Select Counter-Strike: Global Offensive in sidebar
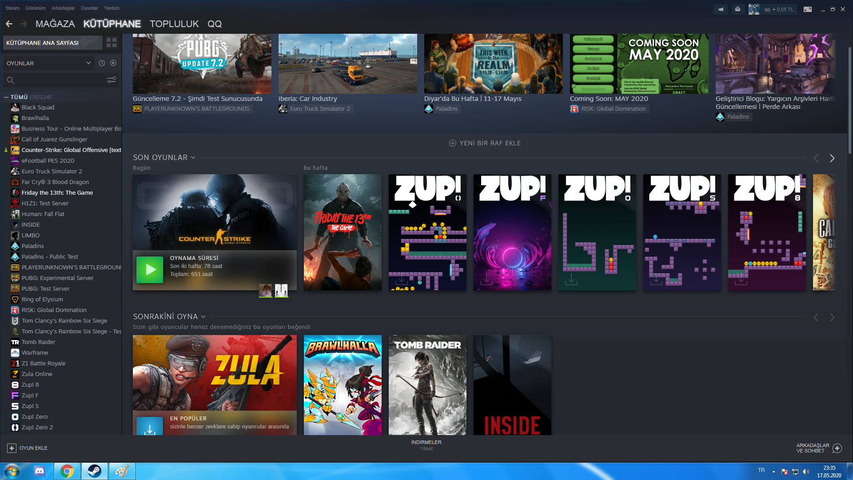853x480 pixels. pyautogui.click(x=65, y=150)
